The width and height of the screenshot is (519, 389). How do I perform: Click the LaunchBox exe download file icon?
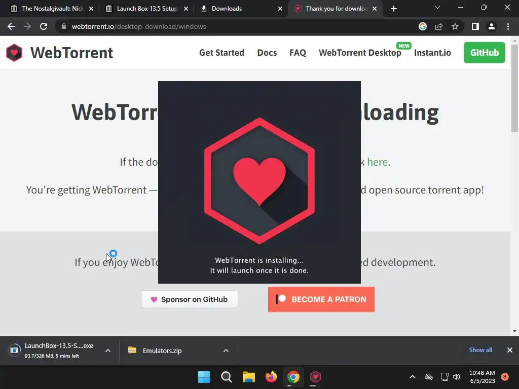14,350
